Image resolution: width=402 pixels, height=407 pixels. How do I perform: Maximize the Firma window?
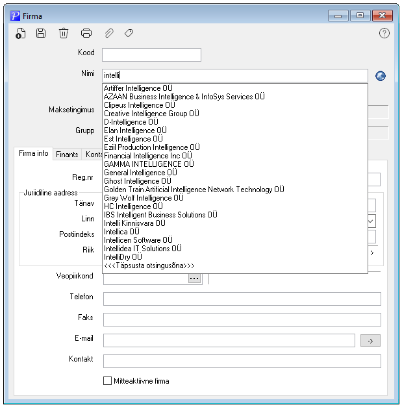coord(360,16)
